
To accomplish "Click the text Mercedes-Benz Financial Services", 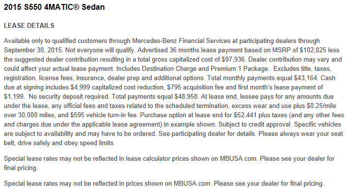I will (x=181, y=41).
